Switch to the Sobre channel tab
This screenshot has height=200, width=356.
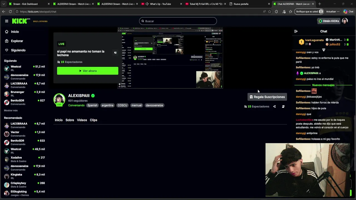coord(70,120)
